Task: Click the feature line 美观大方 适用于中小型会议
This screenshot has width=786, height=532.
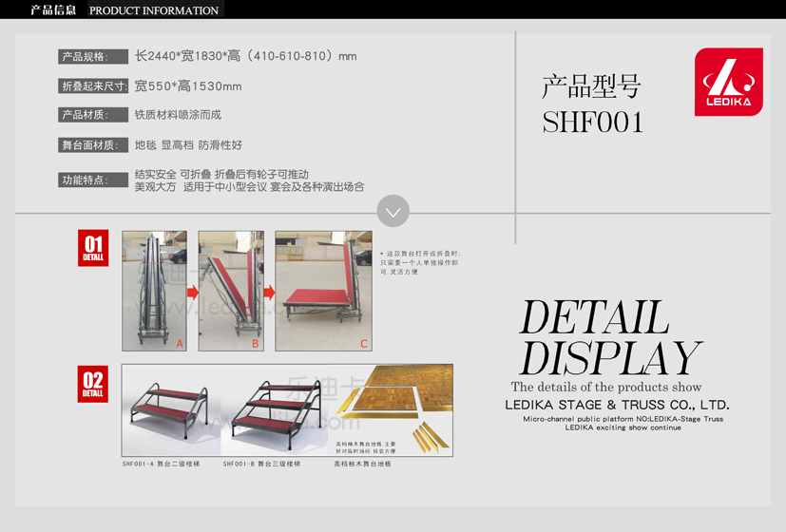Action: click(x=249, y=187)
